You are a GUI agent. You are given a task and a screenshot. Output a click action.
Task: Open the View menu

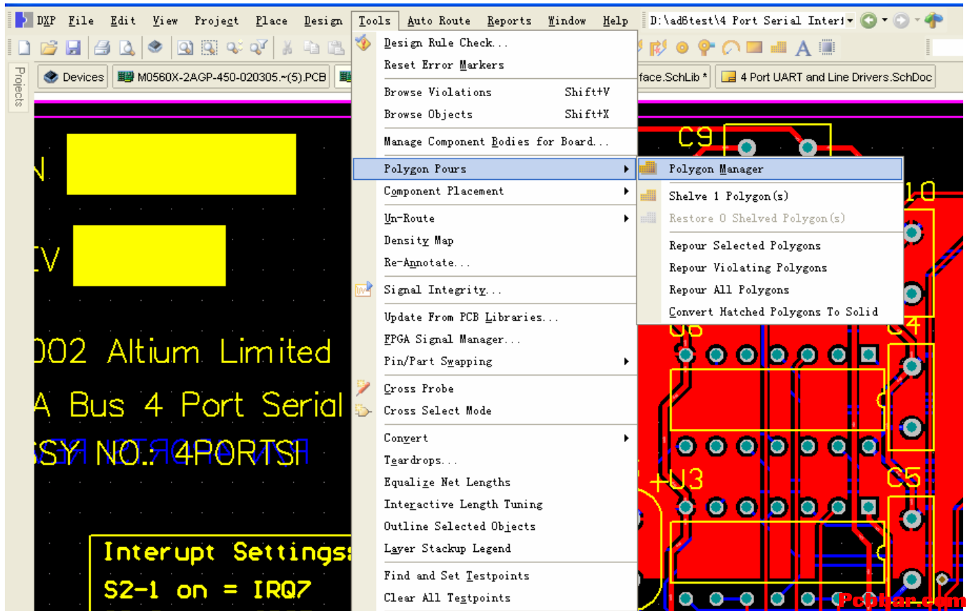165,21
